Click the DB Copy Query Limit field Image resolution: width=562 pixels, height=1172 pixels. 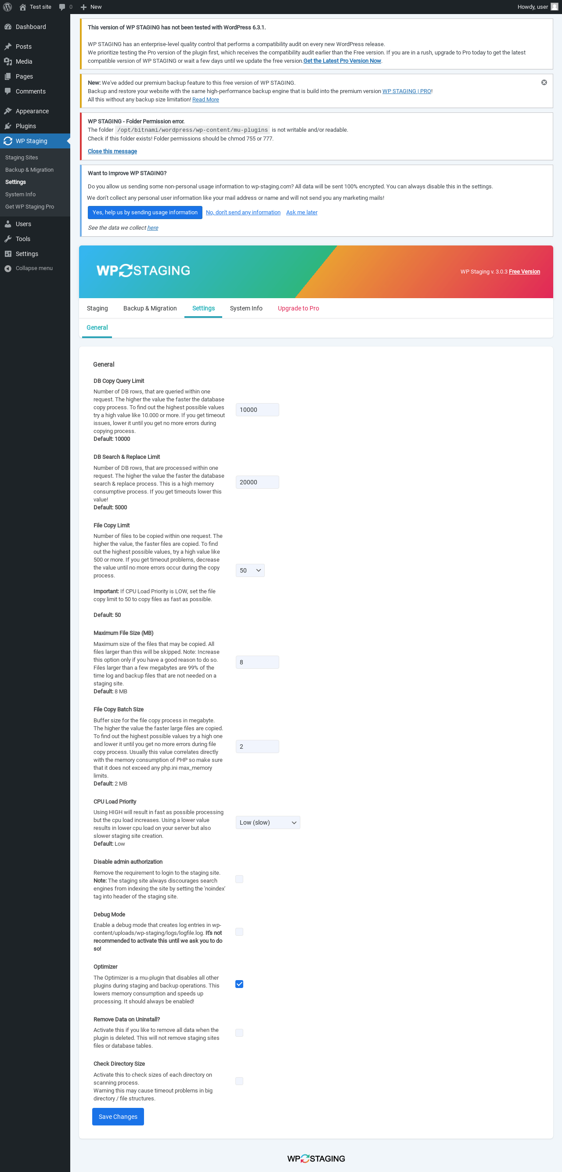pyautogui.click(x=257, y=409)
